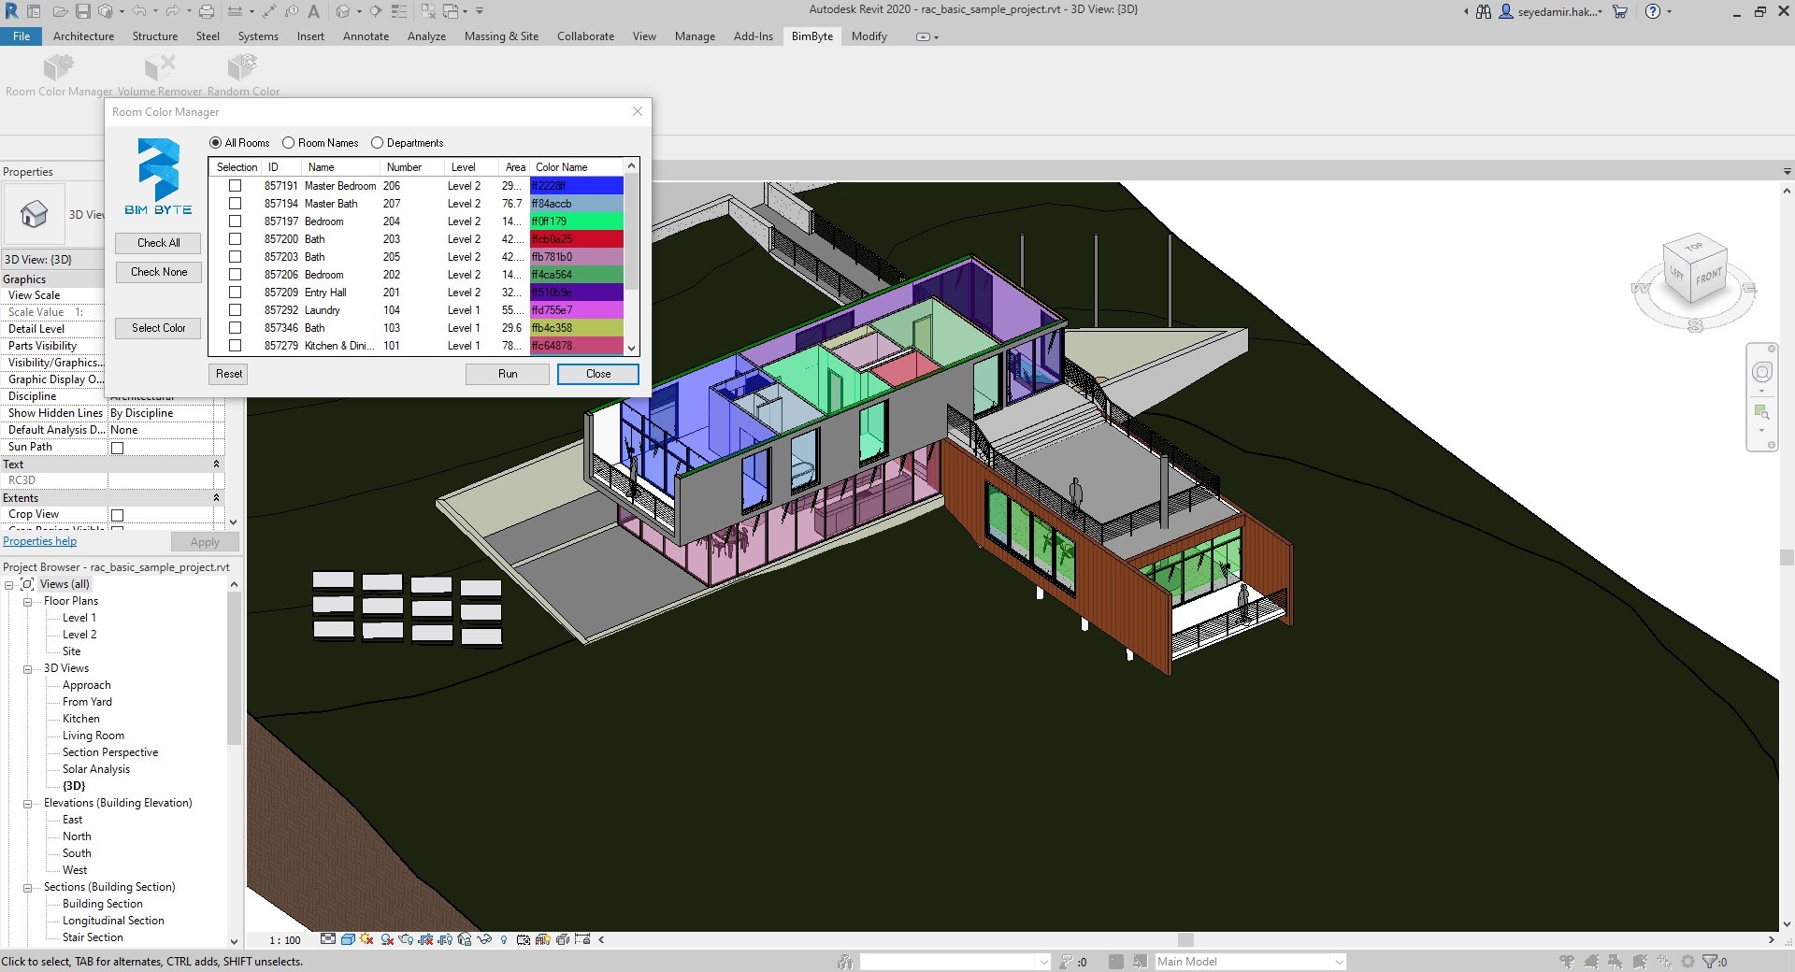Enable the Sun Path checkbox
Image resolution: width=1795 pixels, height=972 pixels.
118,448
